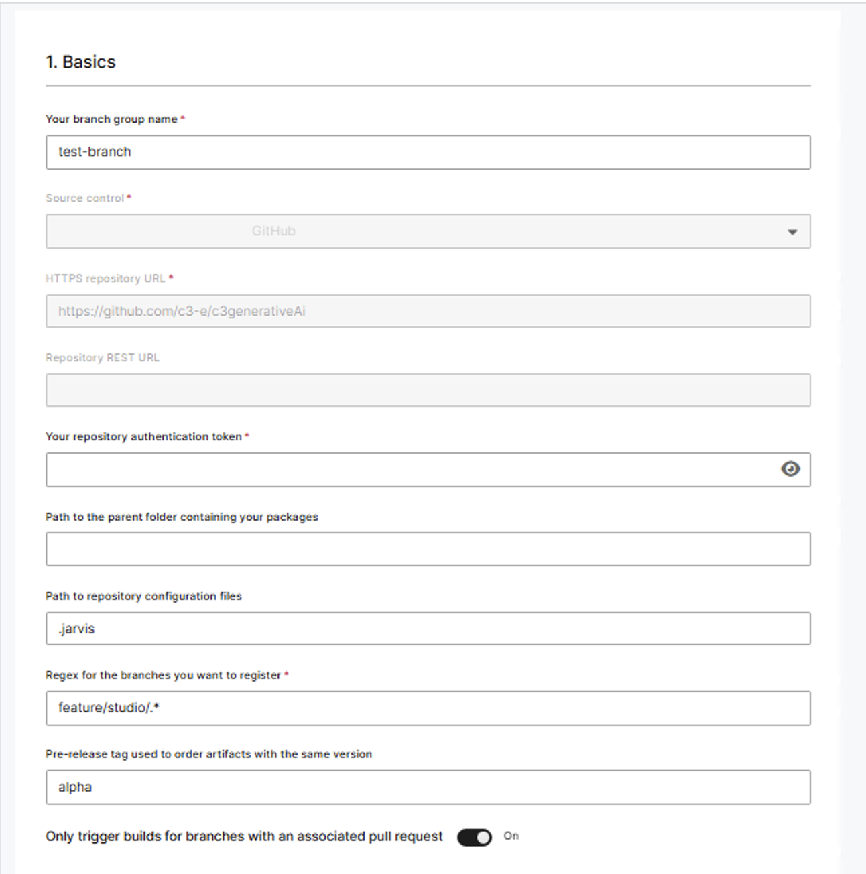Click the "Only trigger builds" option text
The width and height of the screenshot is (866, 874).
pyautogui.click(x=244, y=836)
